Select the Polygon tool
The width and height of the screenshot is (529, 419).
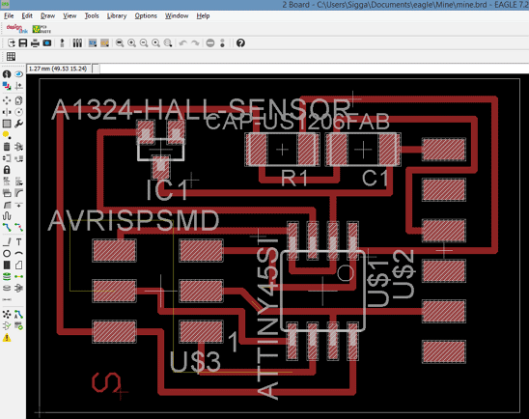pos(19,265)
